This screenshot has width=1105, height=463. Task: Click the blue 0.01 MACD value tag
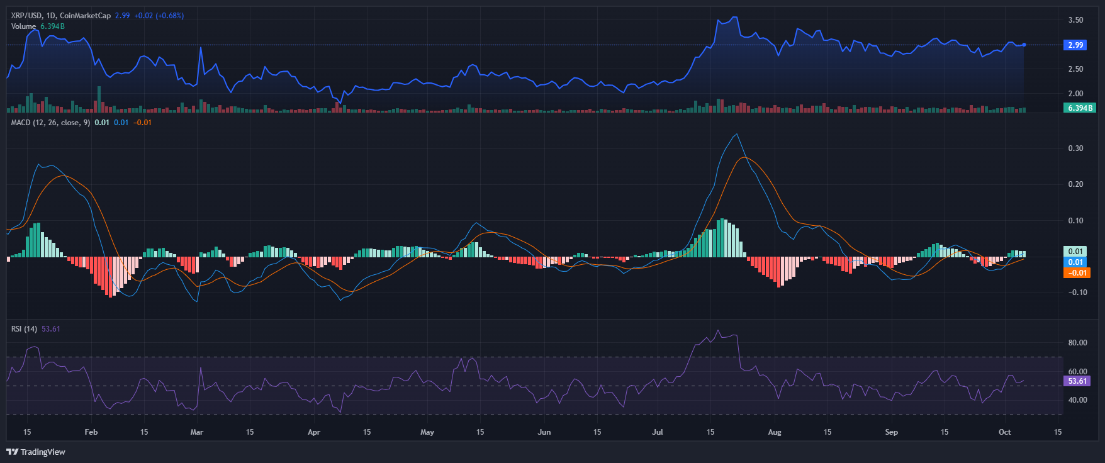pos(1075,262)
